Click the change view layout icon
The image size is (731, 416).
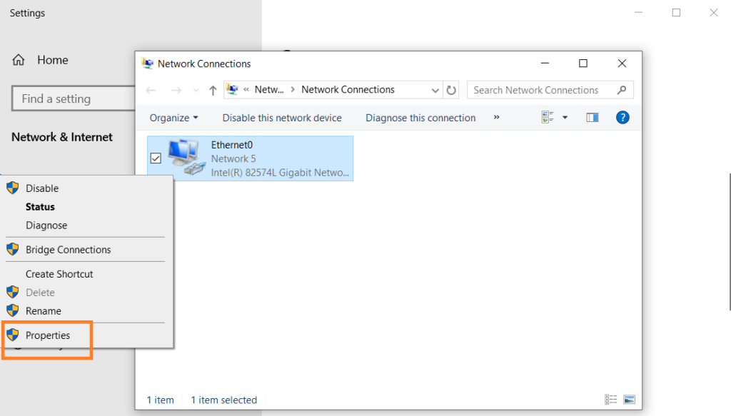point(548,118)
